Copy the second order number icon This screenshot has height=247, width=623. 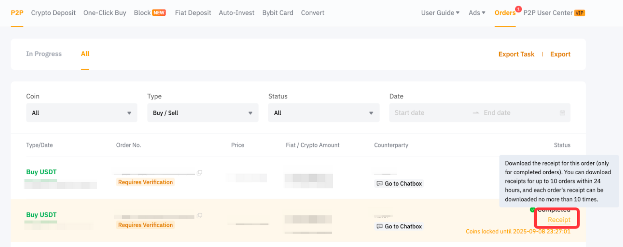pos(199,216)
